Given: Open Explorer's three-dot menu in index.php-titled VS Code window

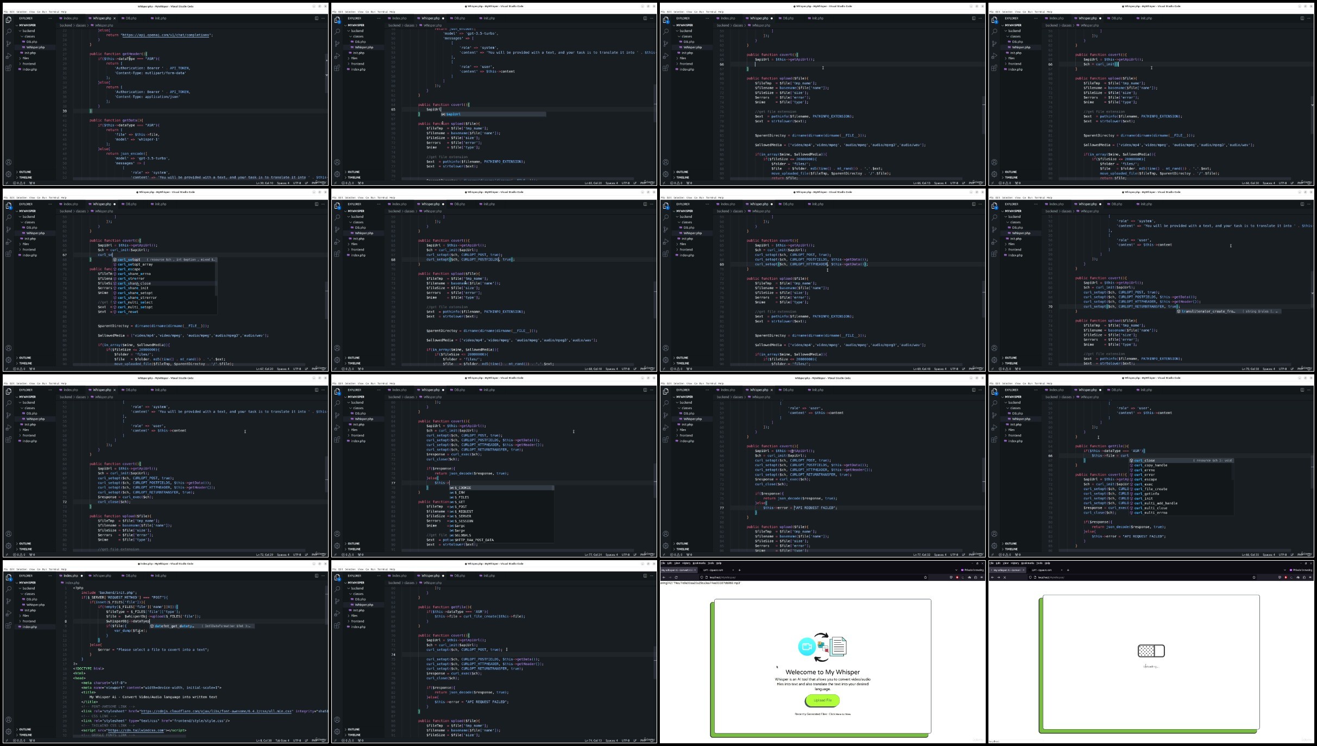Looking at the screenshot, I should (x=50, y=575).
